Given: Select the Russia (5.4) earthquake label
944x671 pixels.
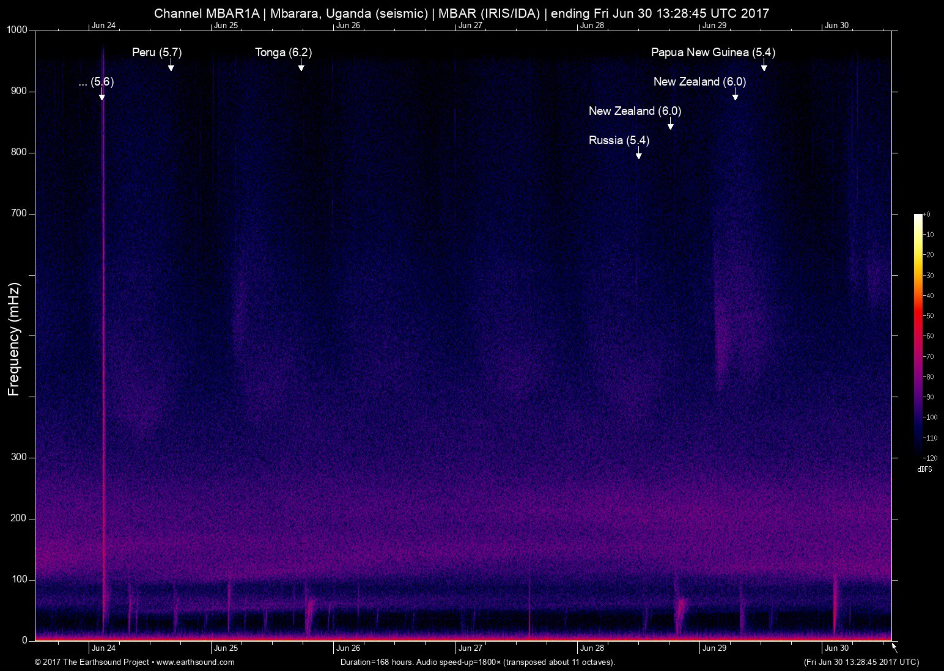Looking at the screenshot, I should coord(619,141).
